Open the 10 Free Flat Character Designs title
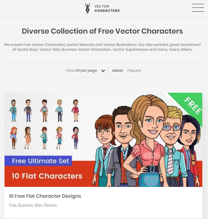208x219 pixels. pos(45,196)
